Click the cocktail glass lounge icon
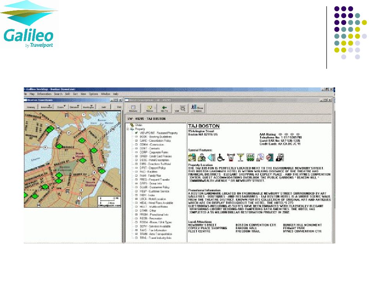Viewport: 375px width, 281px height. tap(240, 157)
